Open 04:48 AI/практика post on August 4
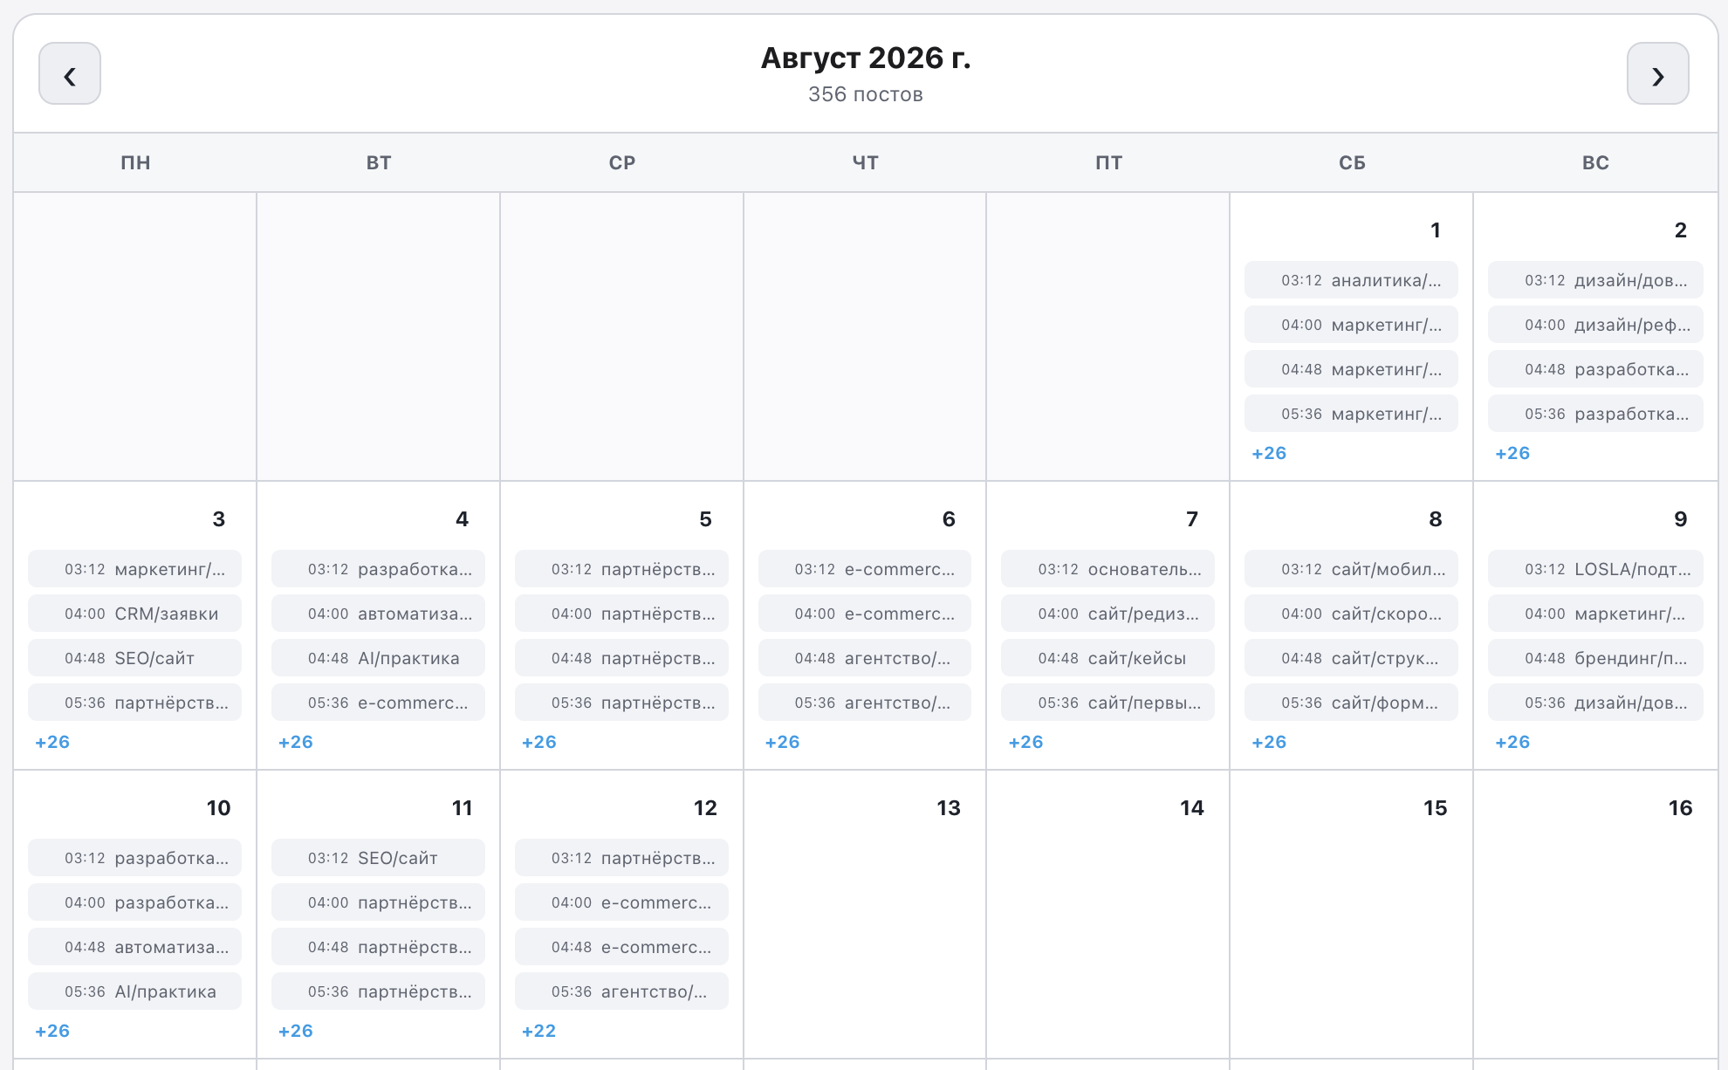The width and height of the screenshot is (1728, 1070). pos(378,658)
